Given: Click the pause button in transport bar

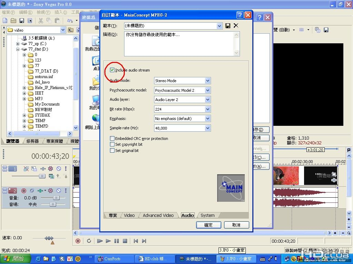Looking at the screenshot, I should point(117,241).
